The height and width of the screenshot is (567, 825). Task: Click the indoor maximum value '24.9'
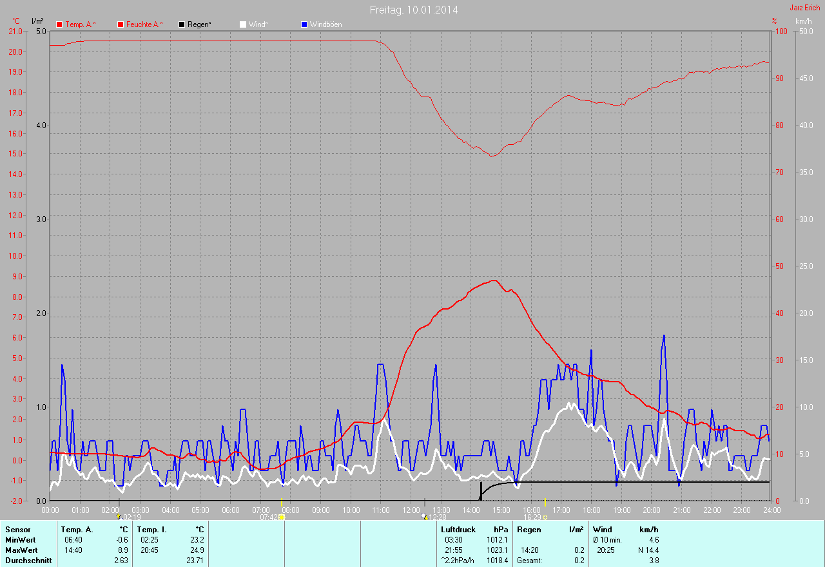(197, 550)
